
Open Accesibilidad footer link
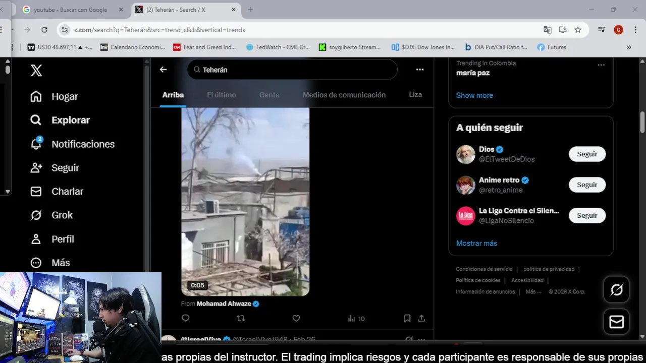[527, 280]
